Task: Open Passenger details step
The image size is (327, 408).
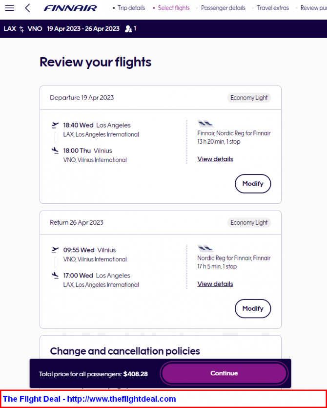Action: pos(223,8)
